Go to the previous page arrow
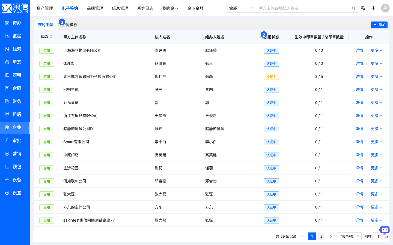 pos(302,236)
